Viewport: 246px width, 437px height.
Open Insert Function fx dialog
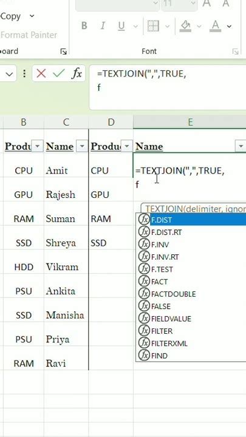(77, 73)
